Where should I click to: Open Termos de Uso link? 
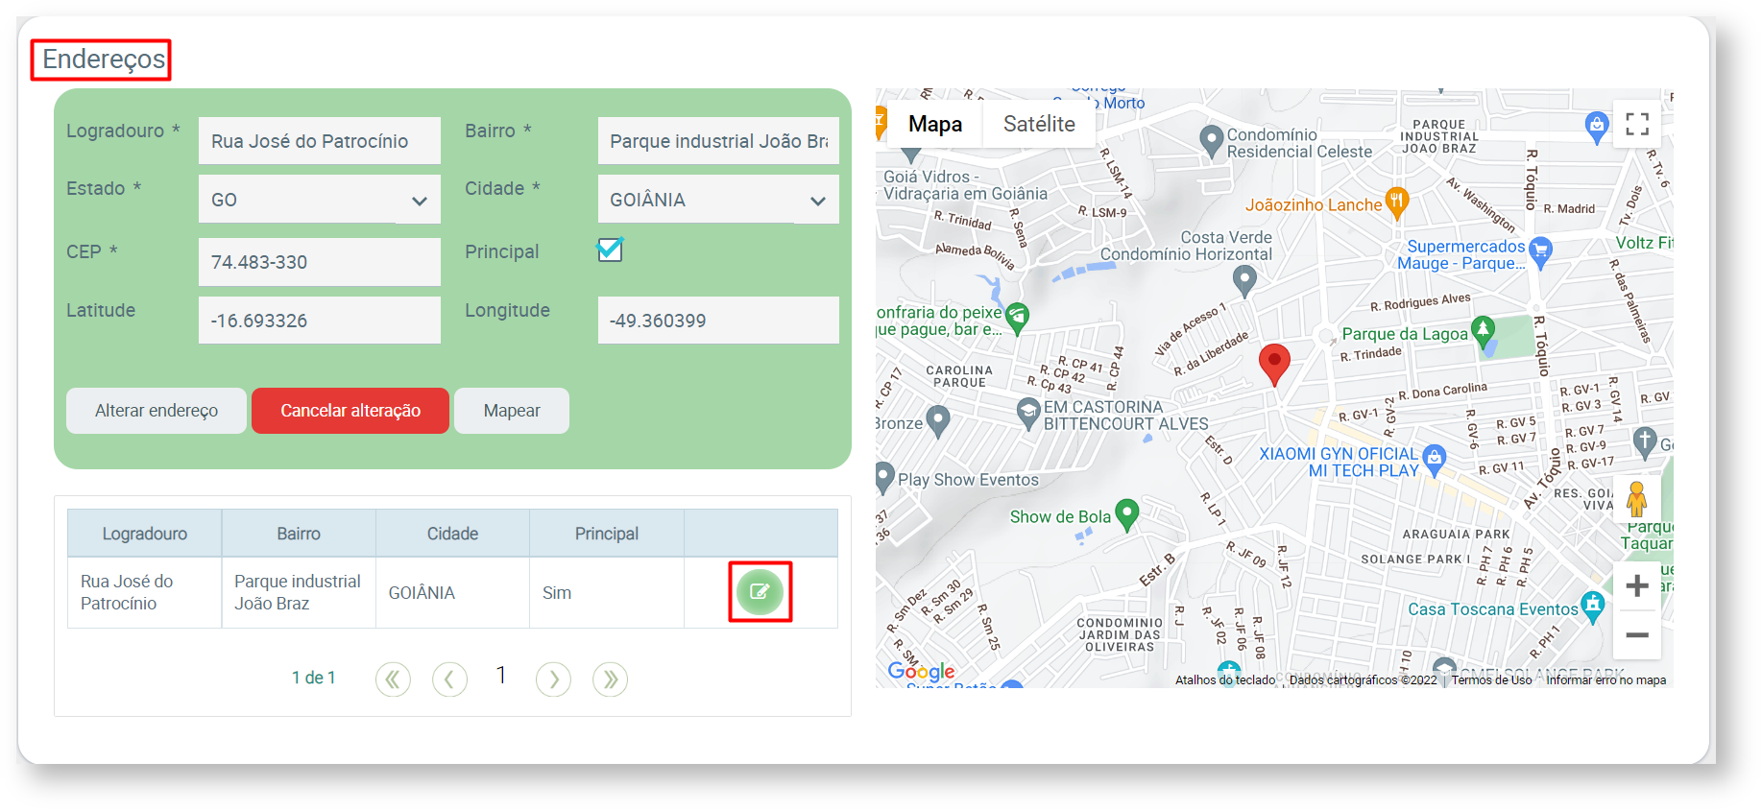tap(1491, 680)
